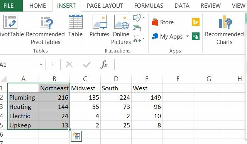Select cell with value 224
Viewport: 247px width, 144px height.
[x=116, y=97]
